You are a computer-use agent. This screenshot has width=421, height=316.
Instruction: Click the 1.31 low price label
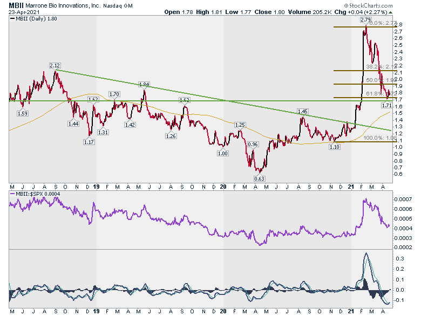(x=103, y=132)
